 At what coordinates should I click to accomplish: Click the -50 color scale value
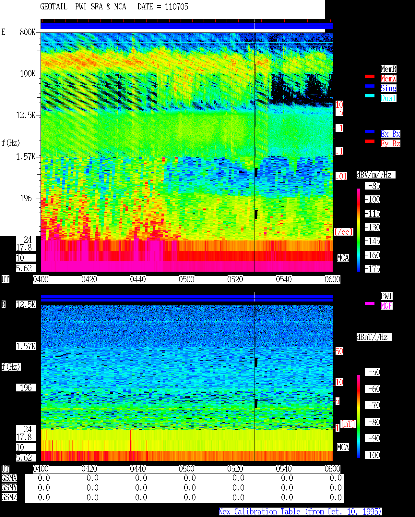tap(373, 372)
